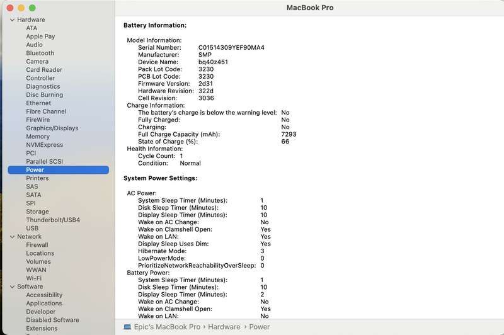The width and height of the screenshot is (504, 335).
Task: Click the Software category label
Action: [x=30, y=287]
